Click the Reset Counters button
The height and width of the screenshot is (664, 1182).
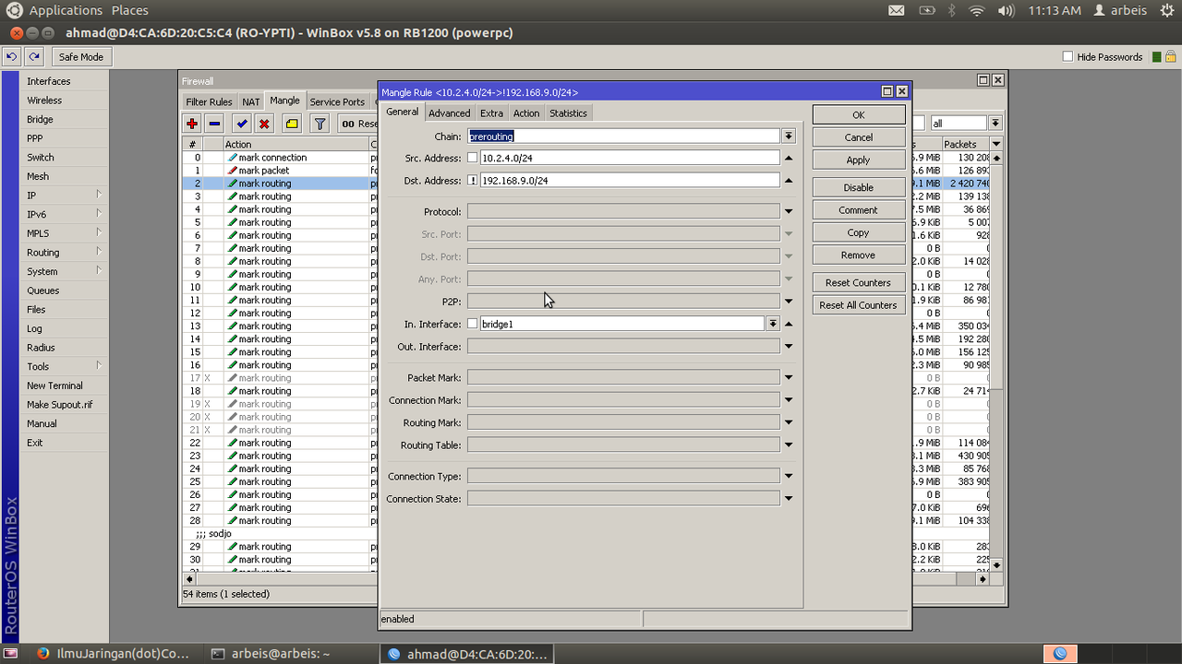point(859,283)
